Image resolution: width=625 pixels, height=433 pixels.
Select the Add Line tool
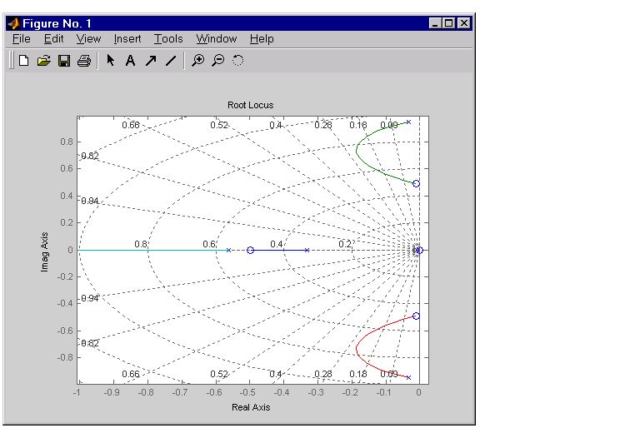[x=171, y=61]
